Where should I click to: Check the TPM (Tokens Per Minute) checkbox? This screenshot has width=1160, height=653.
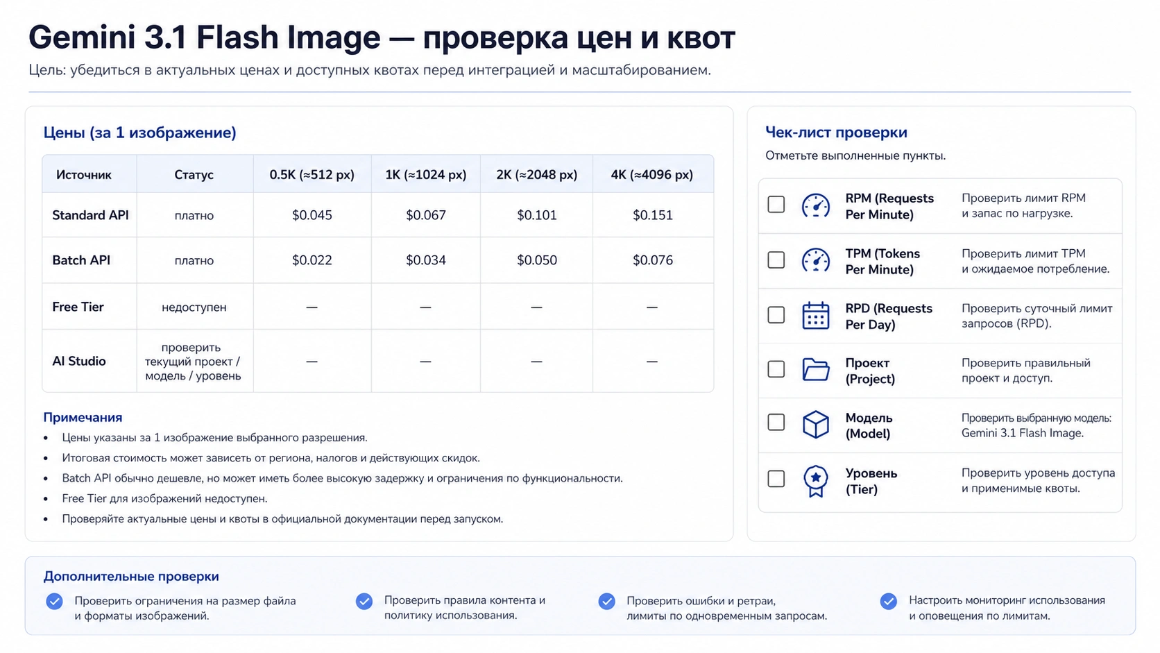[776, 260]
